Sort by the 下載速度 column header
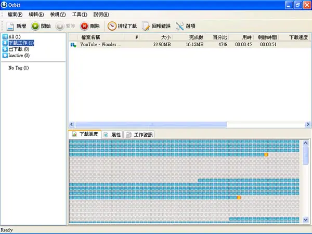312x234 pixels. pyautogui.click(x=295, y=37)
